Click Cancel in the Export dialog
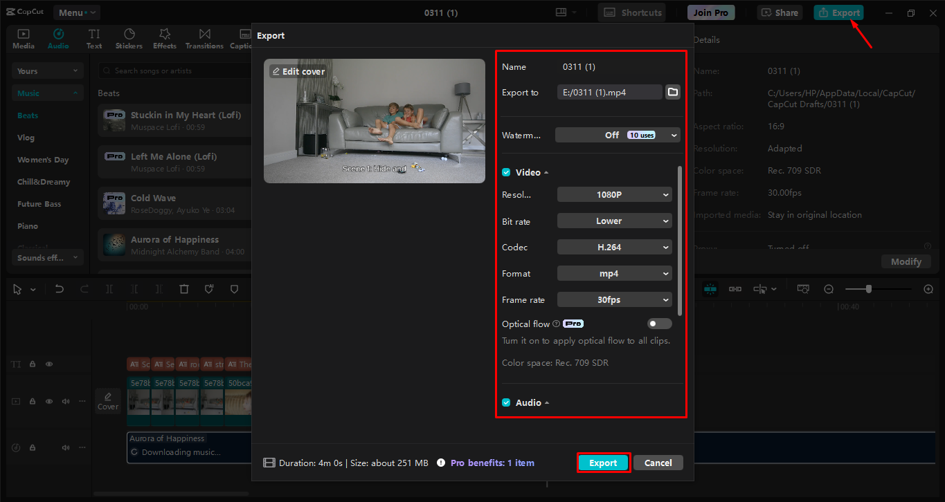This screenshot has height=502, width=945. pyautogui.click(x=658, y=463)
